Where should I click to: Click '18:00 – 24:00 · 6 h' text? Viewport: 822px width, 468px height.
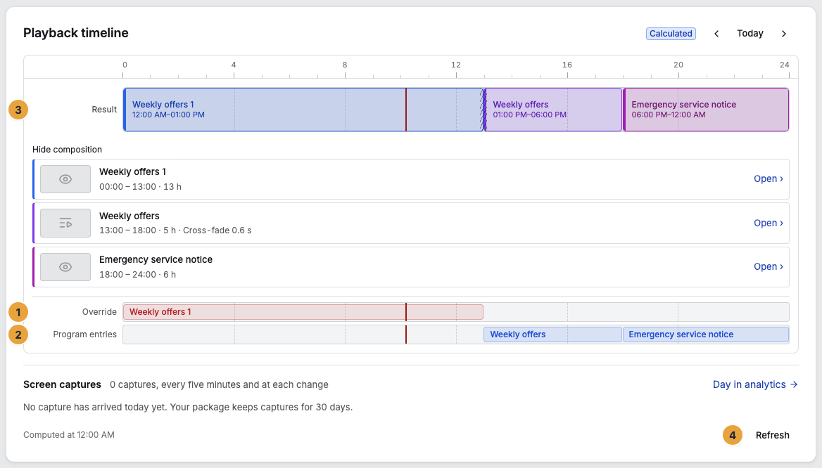(137, 274)
